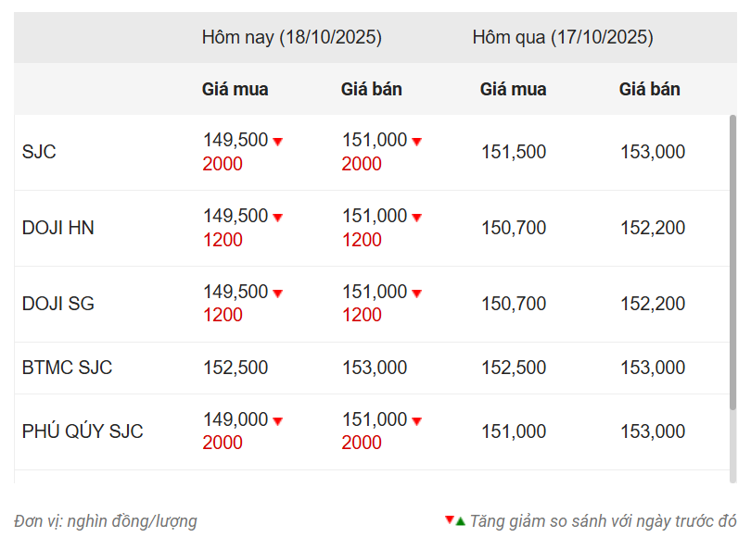Click the red down arrow beside SJC buy price

click(277, 142)
